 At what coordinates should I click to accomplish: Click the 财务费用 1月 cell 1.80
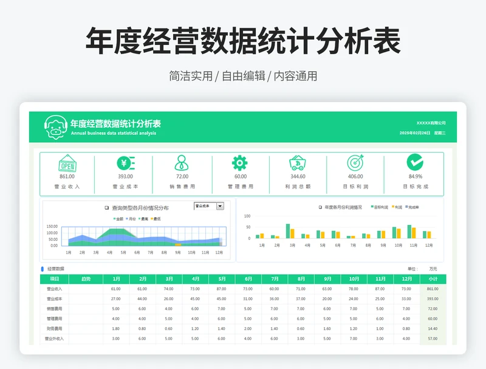tap(115, 329)
